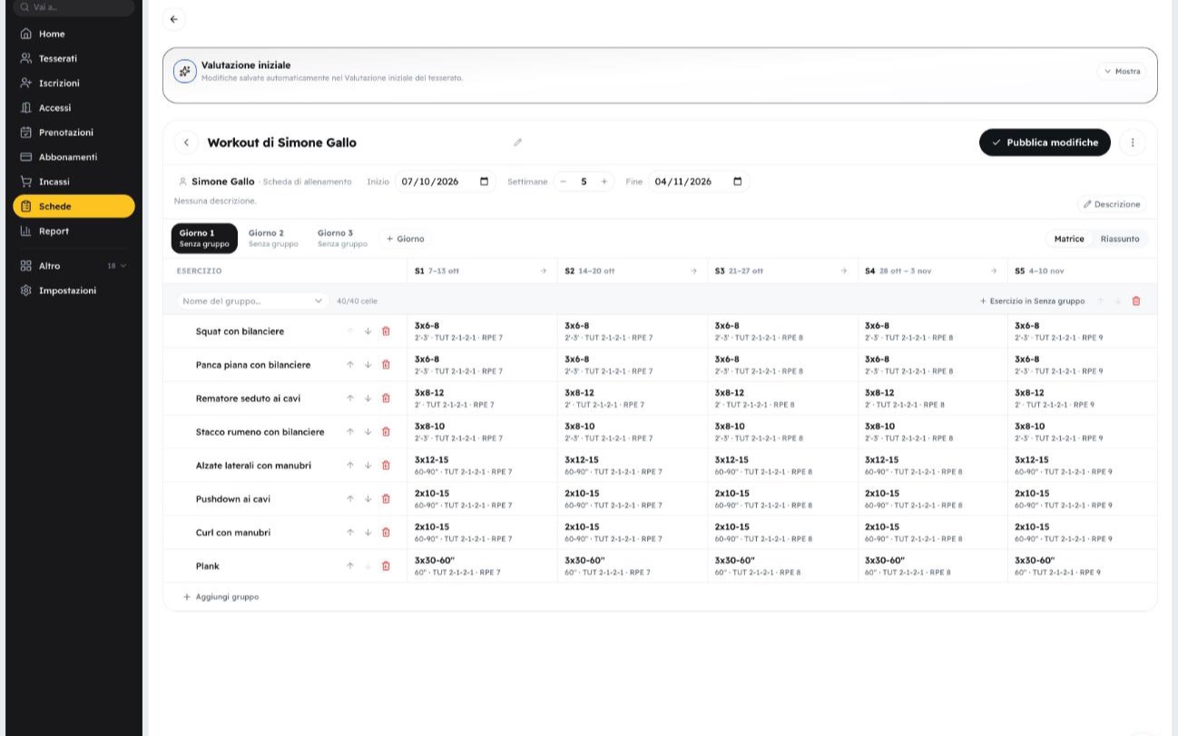Switch view to Riassunto

pos(1120,239)
